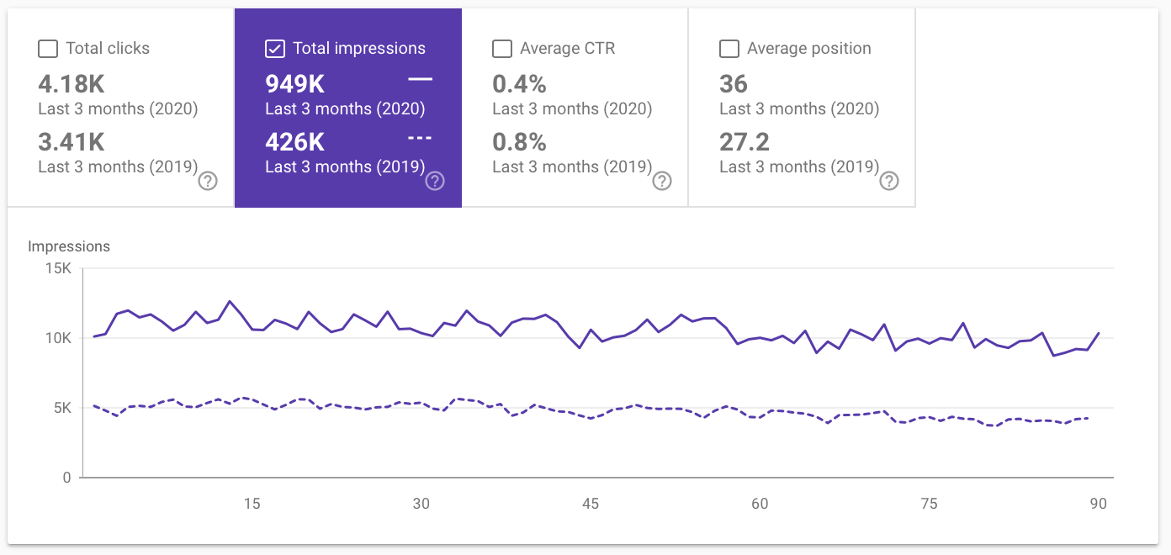1171x555 pixels.
Task: Click help icon on Total impressions card
Action: 435,181
